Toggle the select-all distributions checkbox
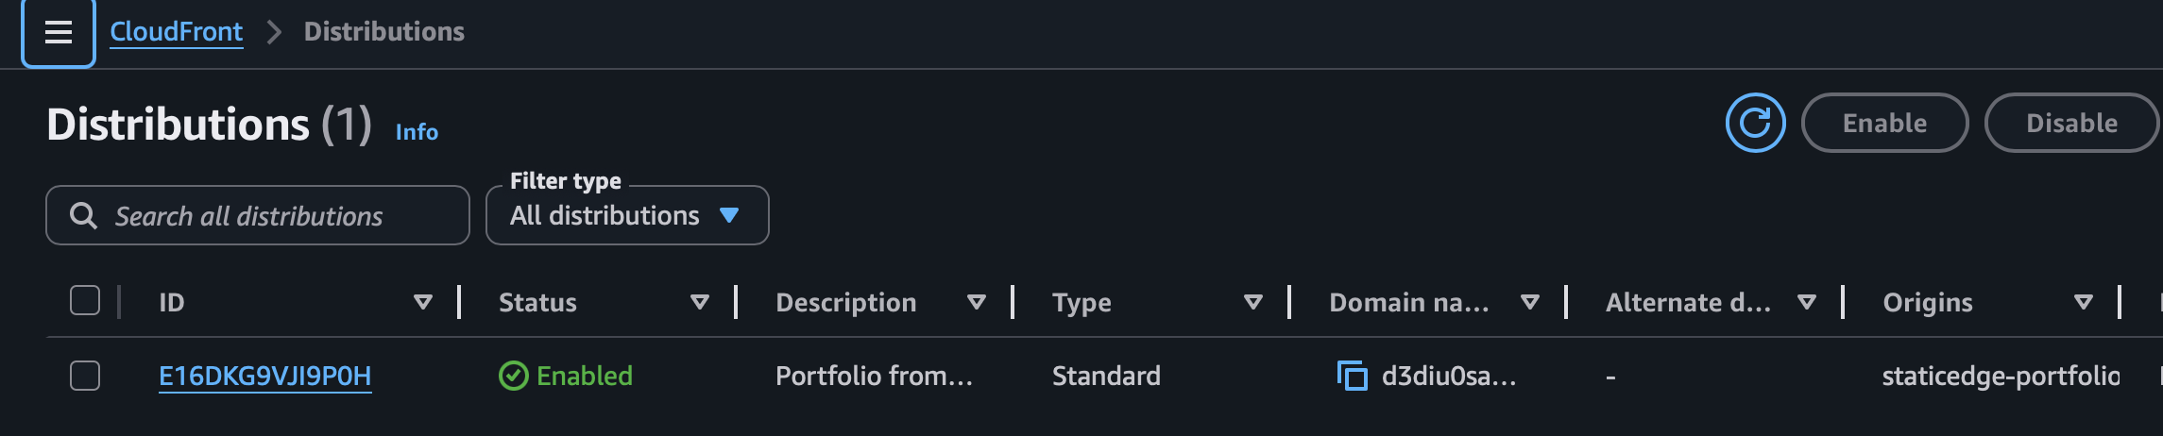 [x=85, y=301]
